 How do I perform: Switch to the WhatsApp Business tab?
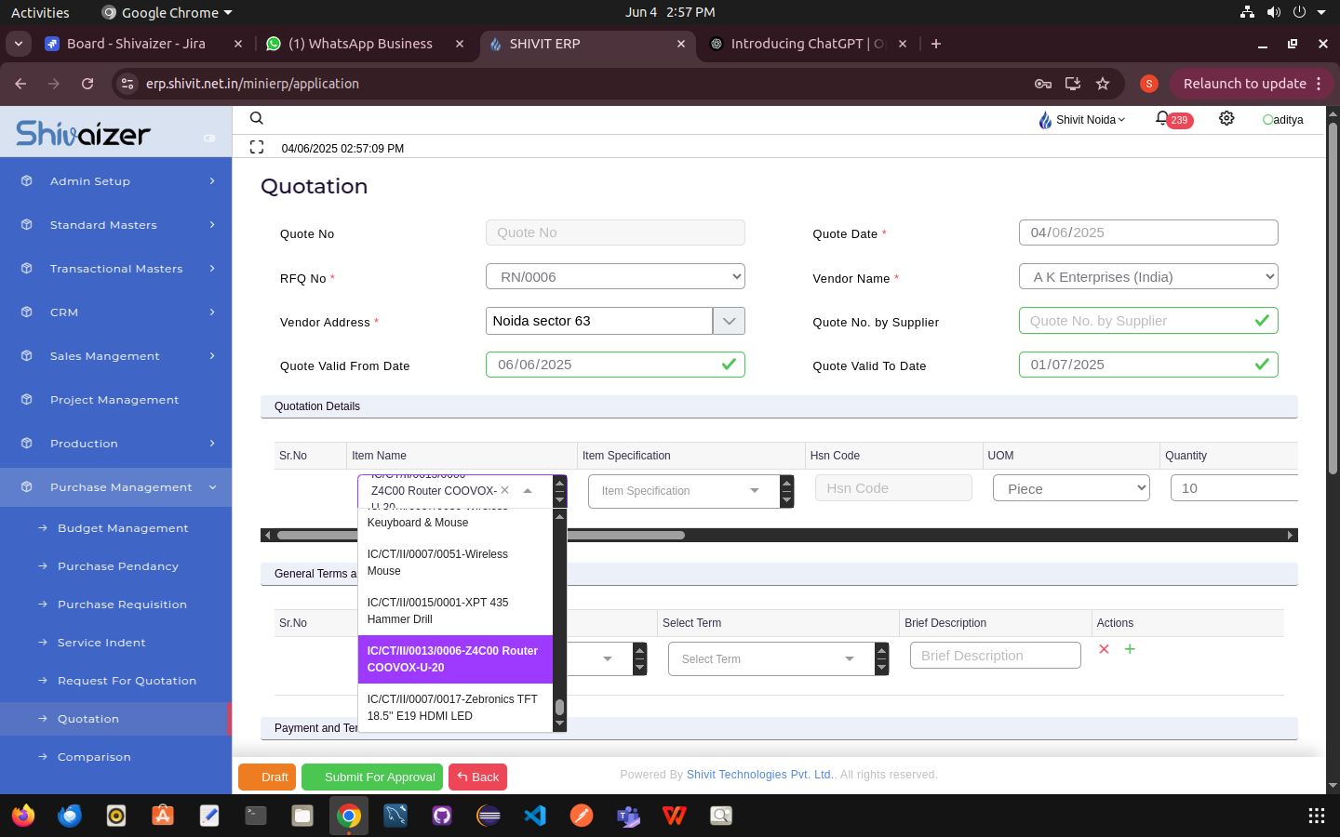coord(360,44)
